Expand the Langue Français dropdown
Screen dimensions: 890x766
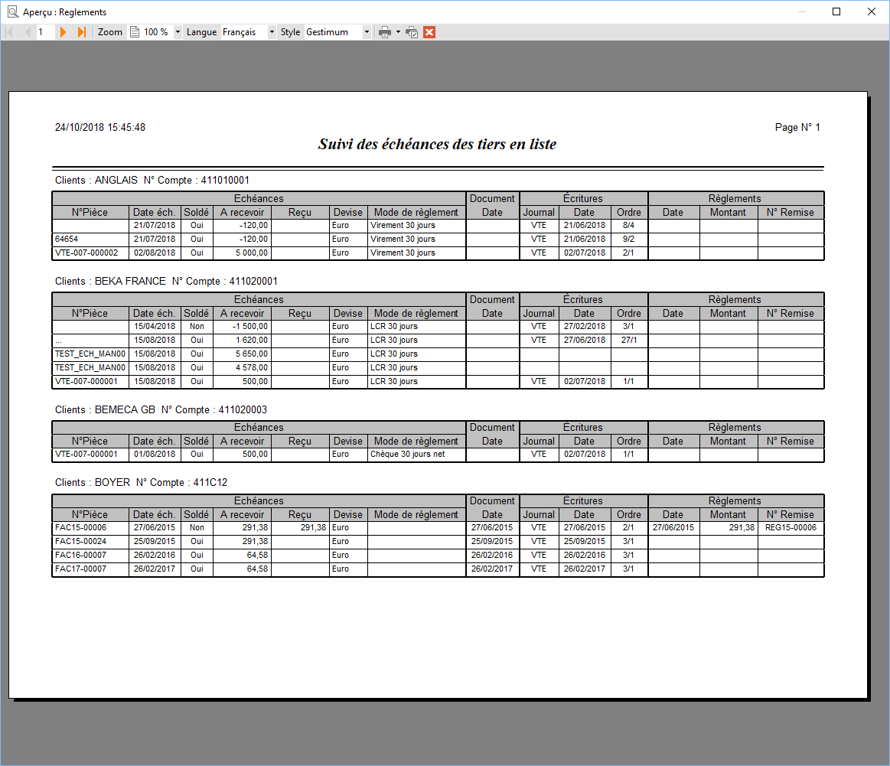point(272,32)
